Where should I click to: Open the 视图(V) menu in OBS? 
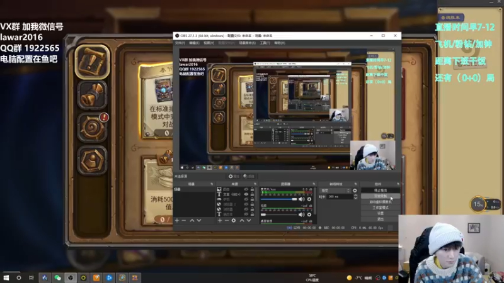click(x=209, y=43)
